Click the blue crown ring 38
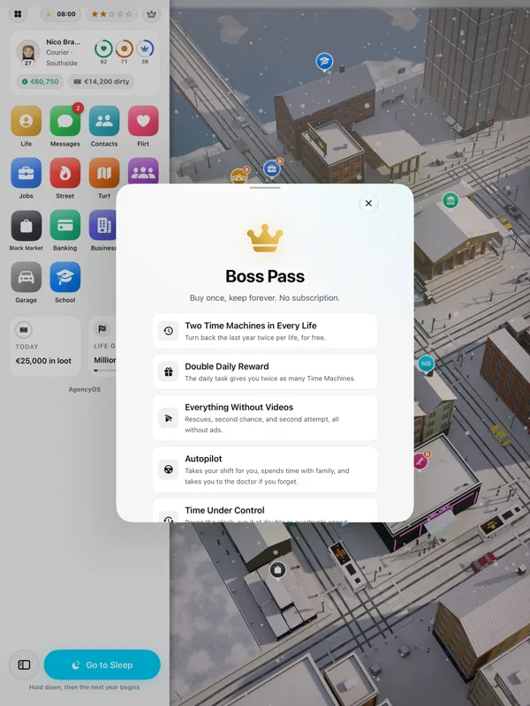The height and width of the screenshot is (706, 530). point(145,49)
